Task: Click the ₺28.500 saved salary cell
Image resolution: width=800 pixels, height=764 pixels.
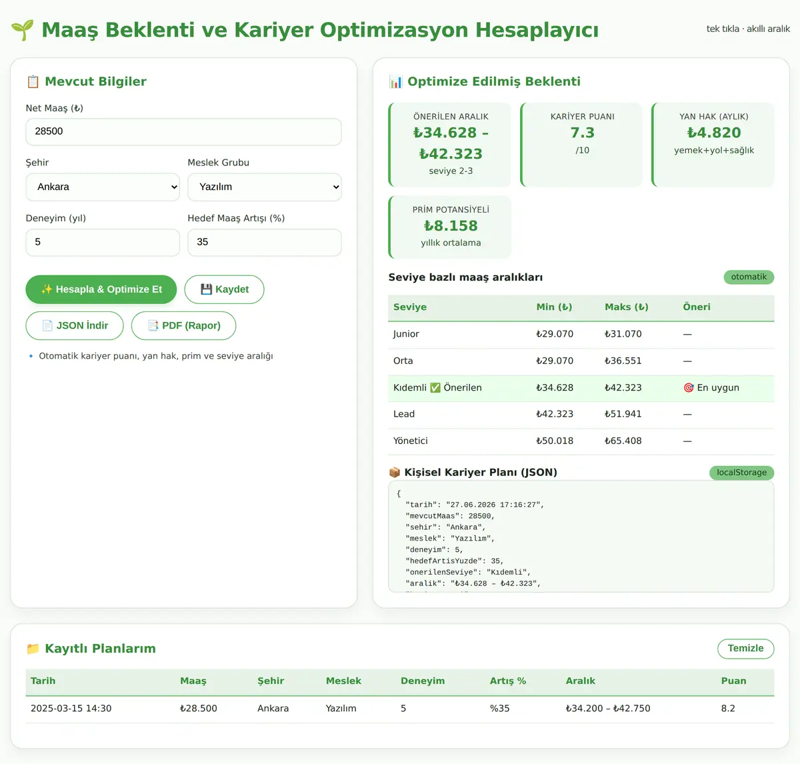Action: point(199,709)
